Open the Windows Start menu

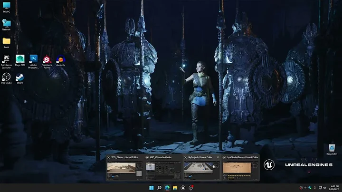point(152,188)
